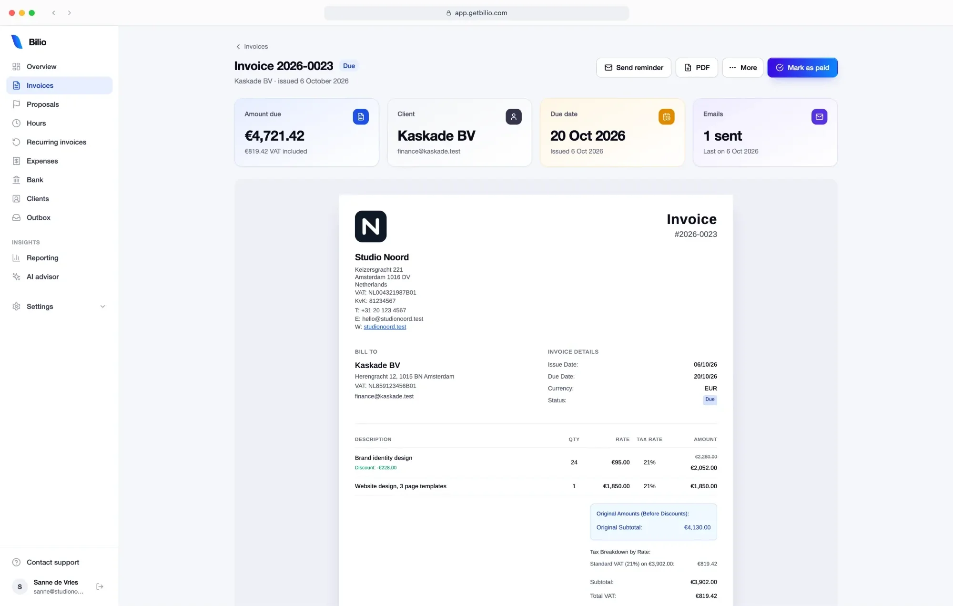Click the app.getbilio.com address bar
Viewport: 953px width, 606px height.
[476, 13]
